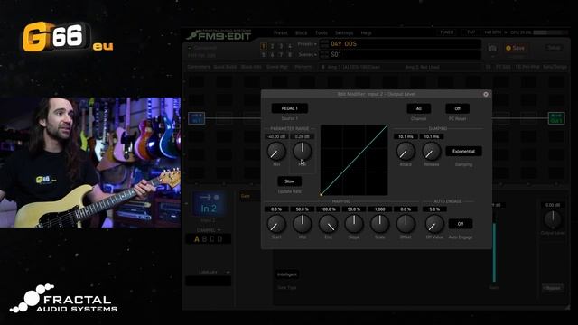Select channel C
Screen dimensions: 578x325
point(212,239)
